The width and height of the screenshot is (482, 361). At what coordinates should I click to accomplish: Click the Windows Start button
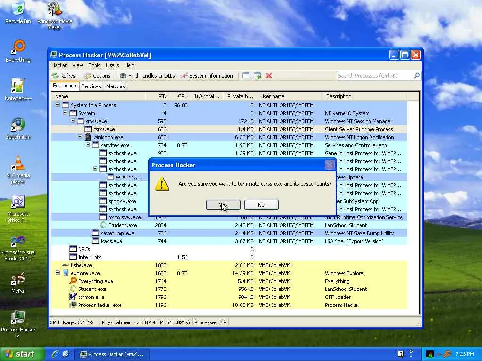click(22, 354)
